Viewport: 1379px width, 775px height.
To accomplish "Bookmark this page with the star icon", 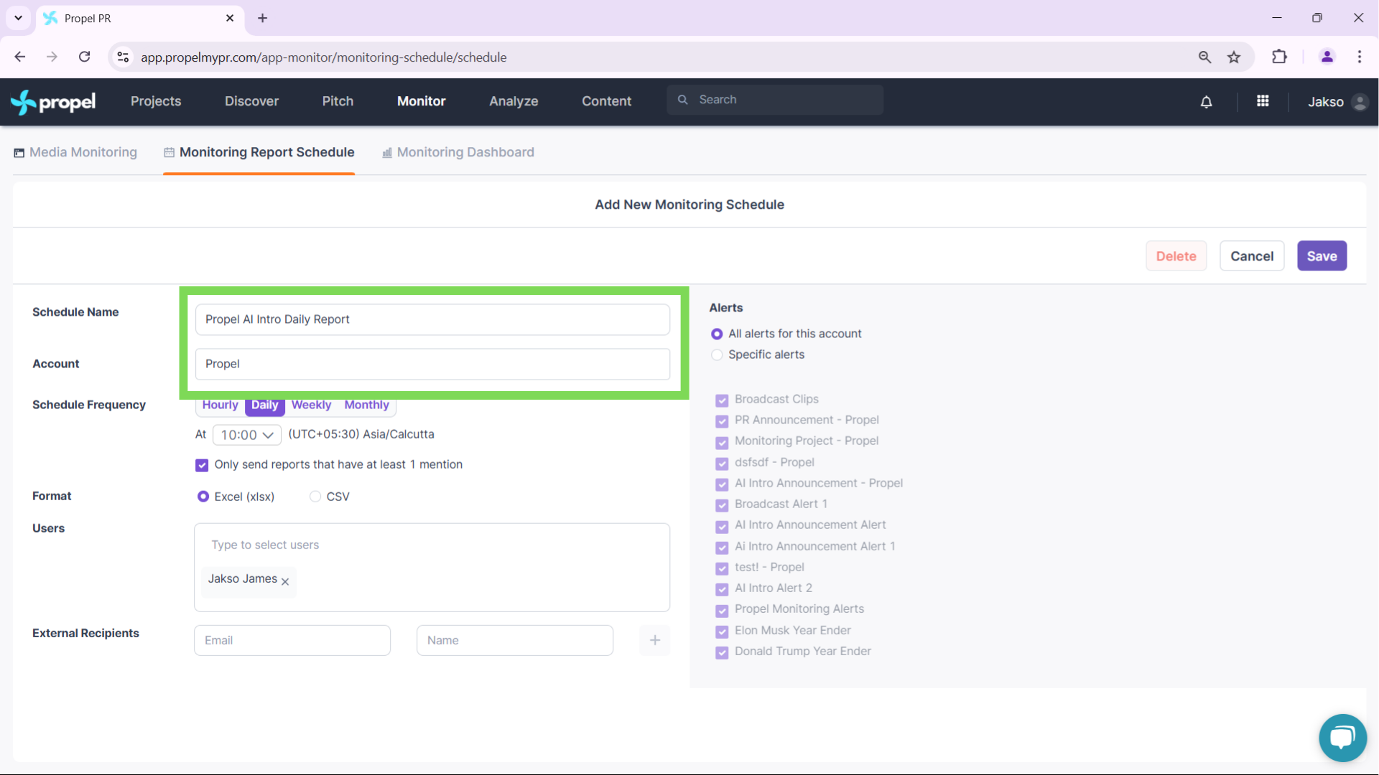I will tap(1234, 57).
